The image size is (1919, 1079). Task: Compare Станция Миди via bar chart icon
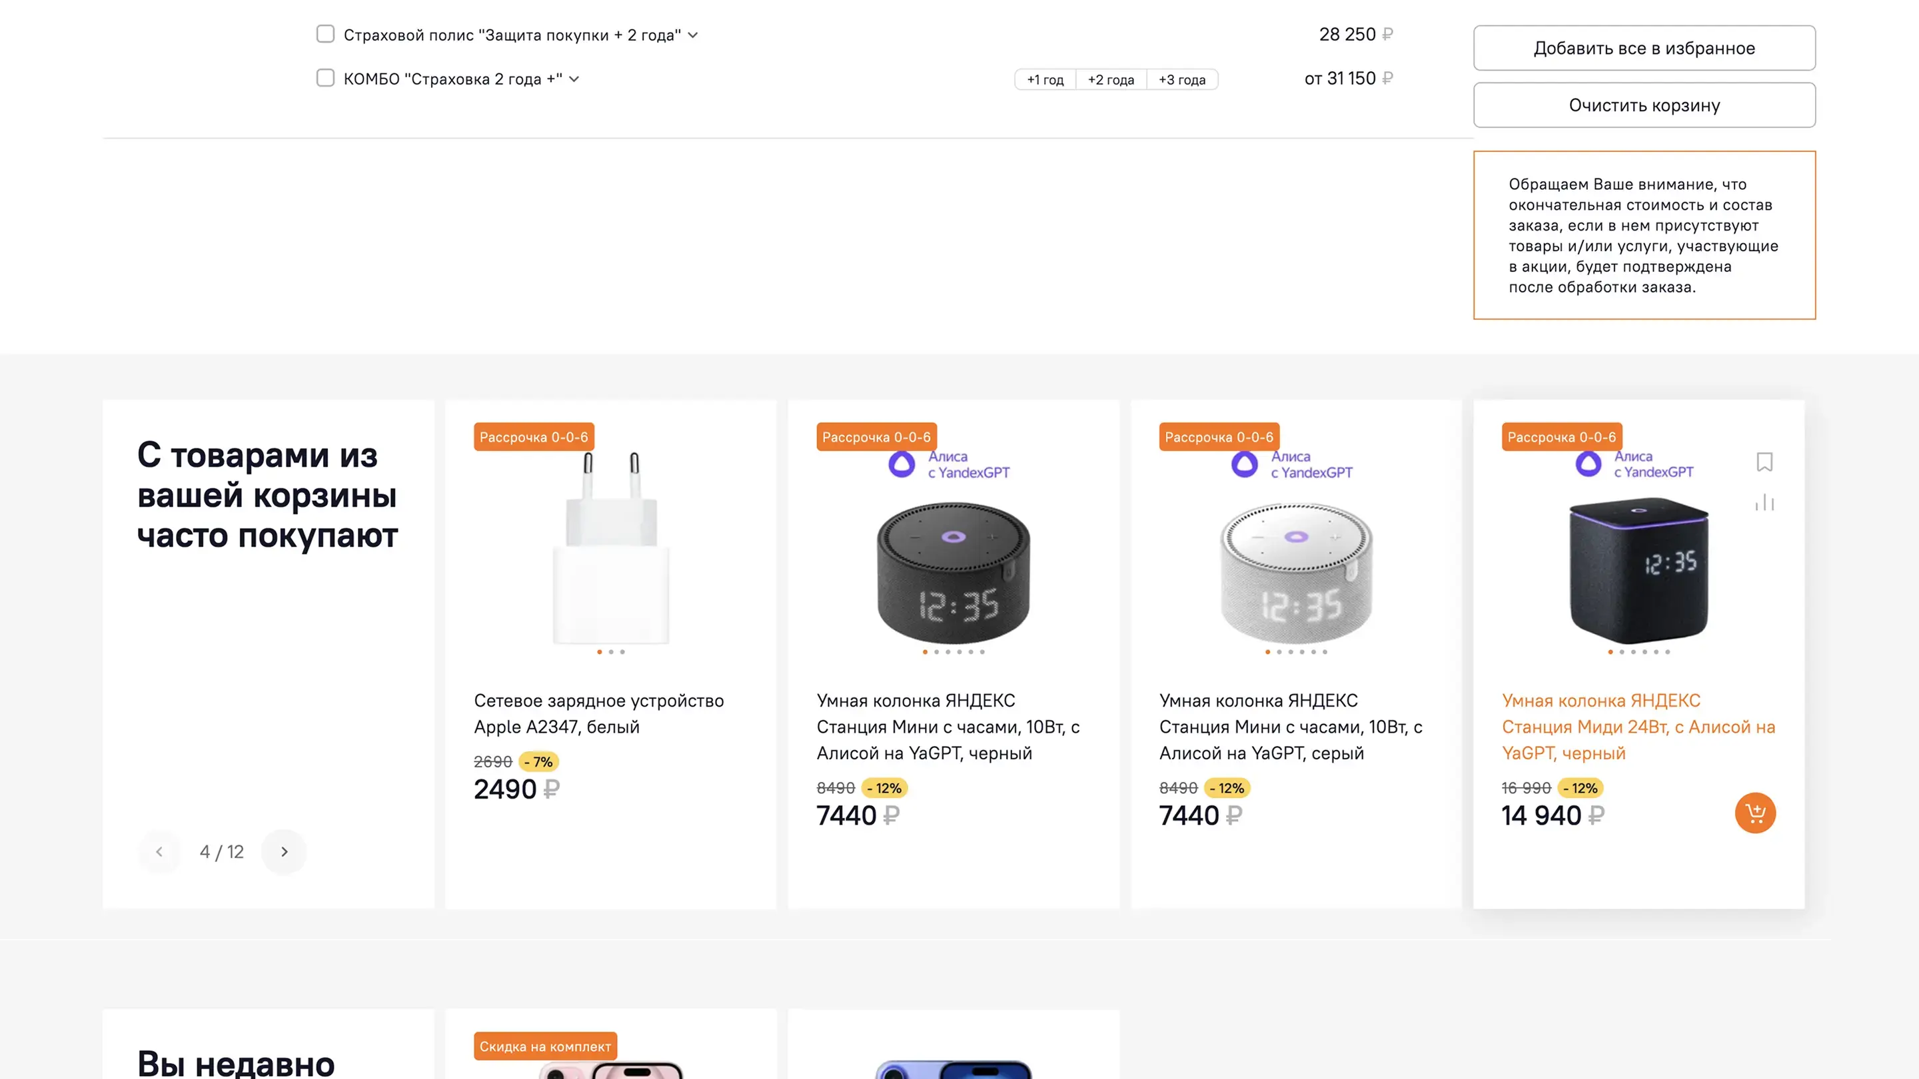[x=1763, y=503]
